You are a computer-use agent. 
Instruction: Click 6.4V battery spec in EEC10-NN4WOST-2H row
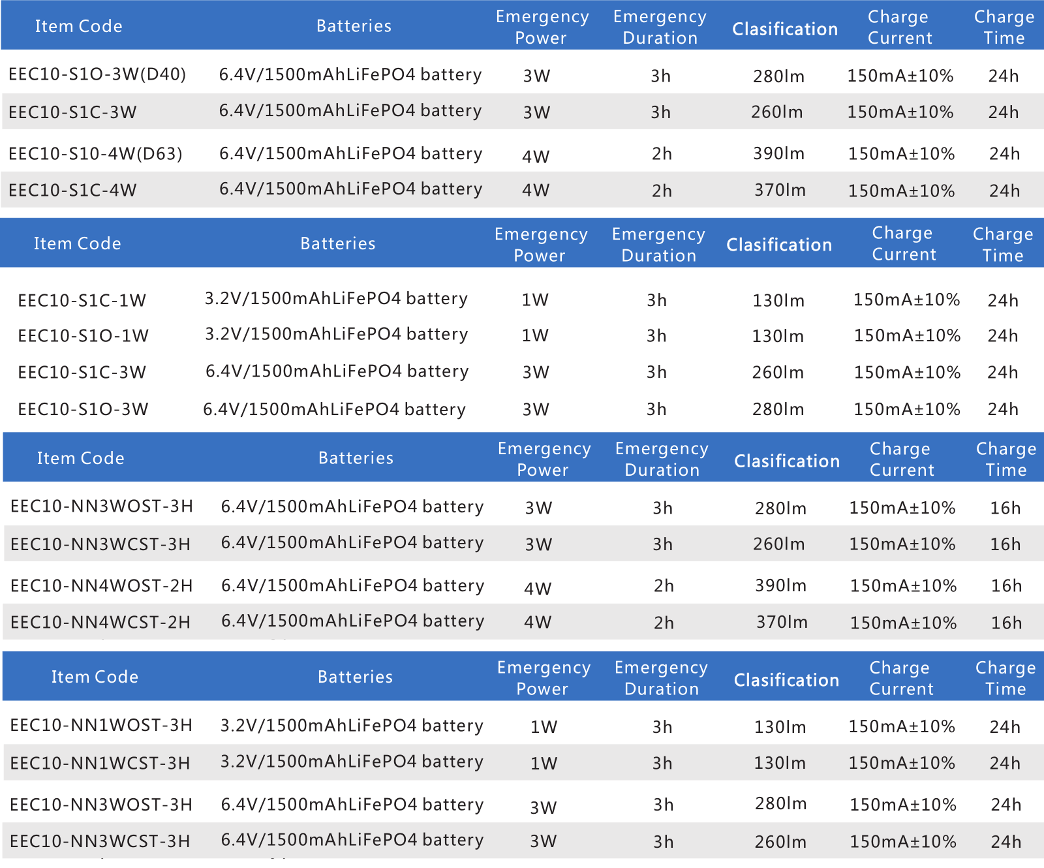click(x=352, y=586)
